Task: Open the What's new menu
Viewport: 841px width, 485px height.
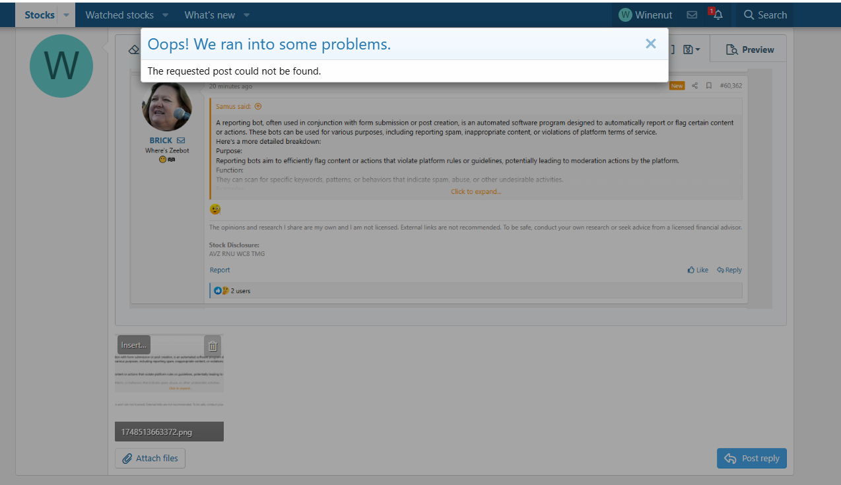Action: tap(246, 15)
